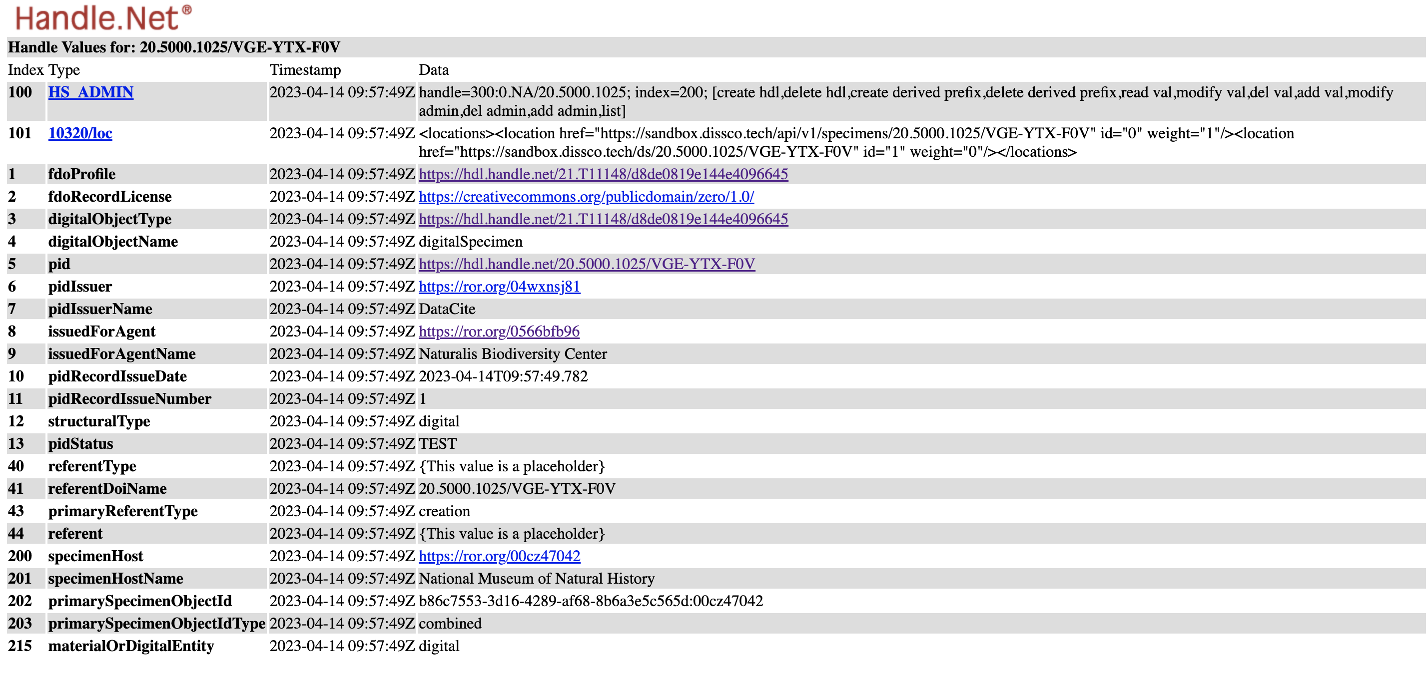Select the materialOrDigitalEntity type cell
This screenshot has height=675, width=1428.
pos(157,646)
